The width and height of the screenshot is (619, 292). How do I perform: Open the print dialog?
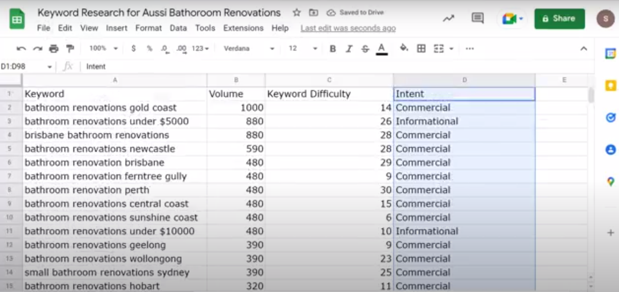[53, 48]
